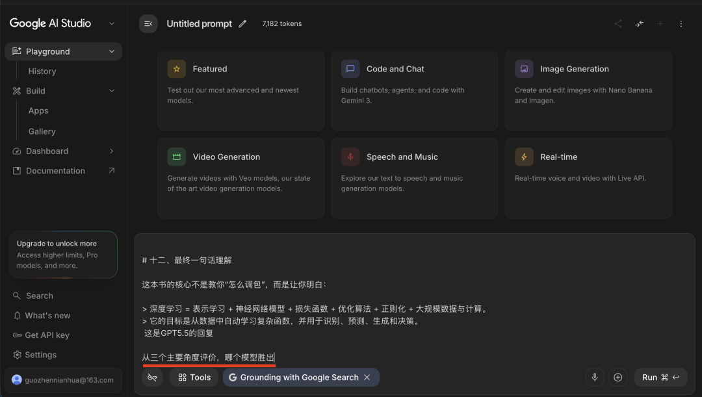Rename the prompt using the pencil icon
The image size is (702, 397).
(x=242, y=23)
